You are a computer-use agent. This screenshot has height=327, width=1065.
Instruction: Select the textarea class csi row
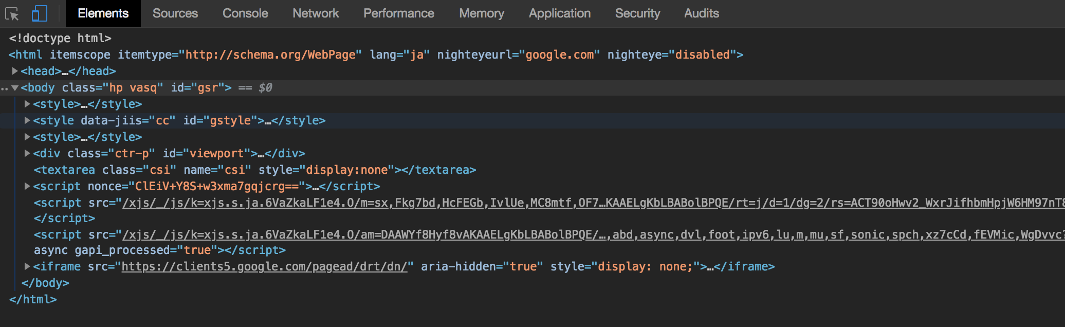(255, 170)
